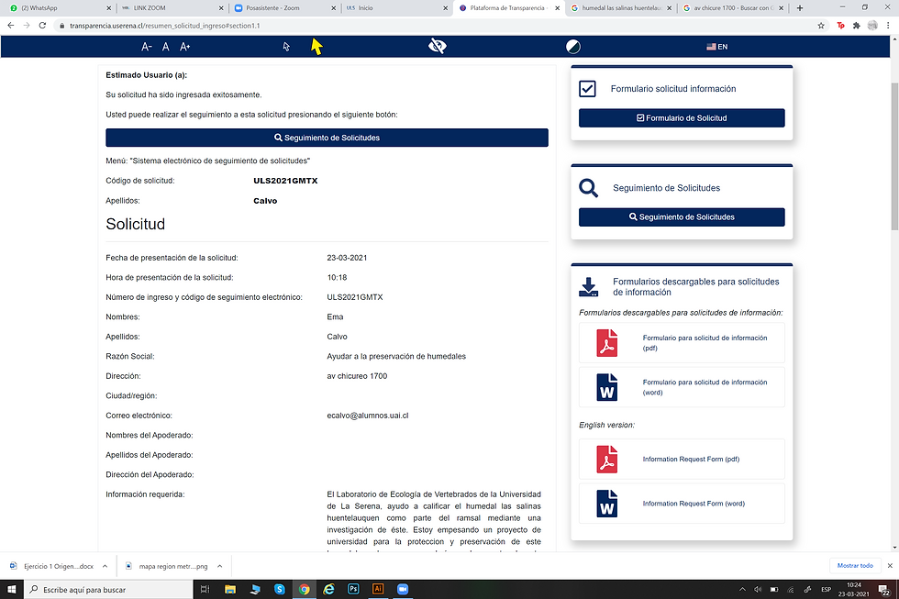Open the Spanish PDF form icon
The width and height of the screenshot is (899, 599).
tap(606, 343)
